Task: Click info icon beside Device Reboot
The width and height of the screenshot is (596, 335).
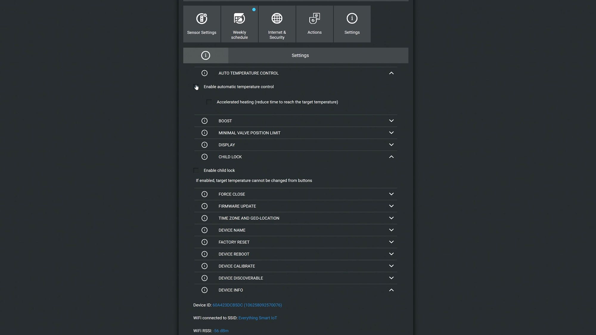Action: [204, 254]
